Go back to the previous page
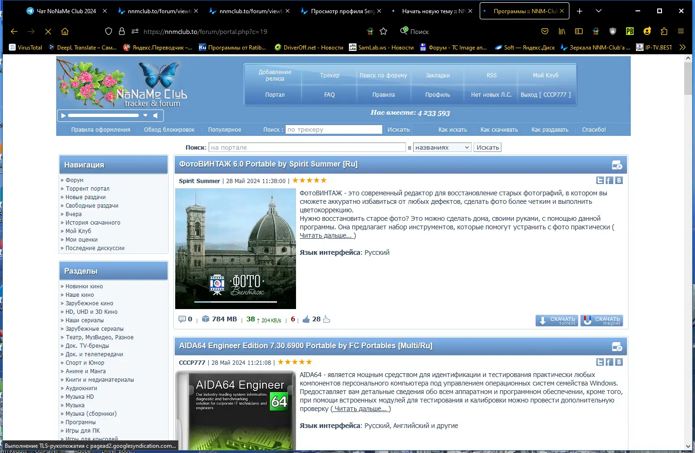695x453 pixels. tap(14, 32)
